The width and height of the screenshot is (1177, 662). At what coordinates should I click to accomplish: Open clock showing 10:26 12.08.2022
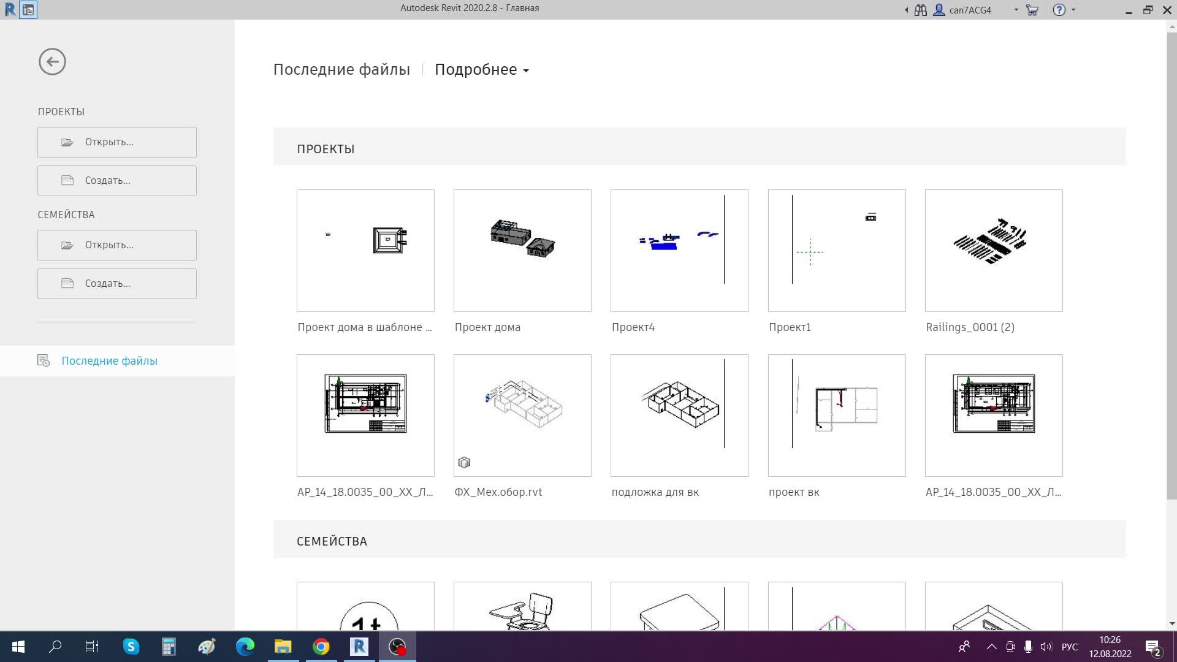[x=1110, y=647]
